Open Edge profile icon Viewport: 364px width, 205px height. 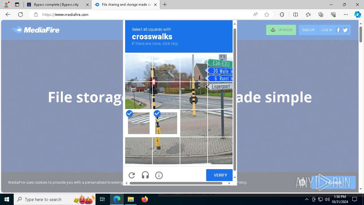(6, 5)
